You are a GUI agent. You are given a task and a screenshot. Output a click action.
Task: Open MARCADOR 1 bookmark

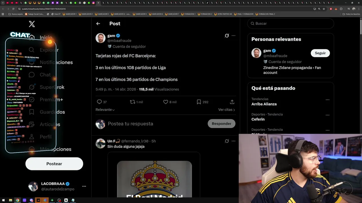point(69,14)
